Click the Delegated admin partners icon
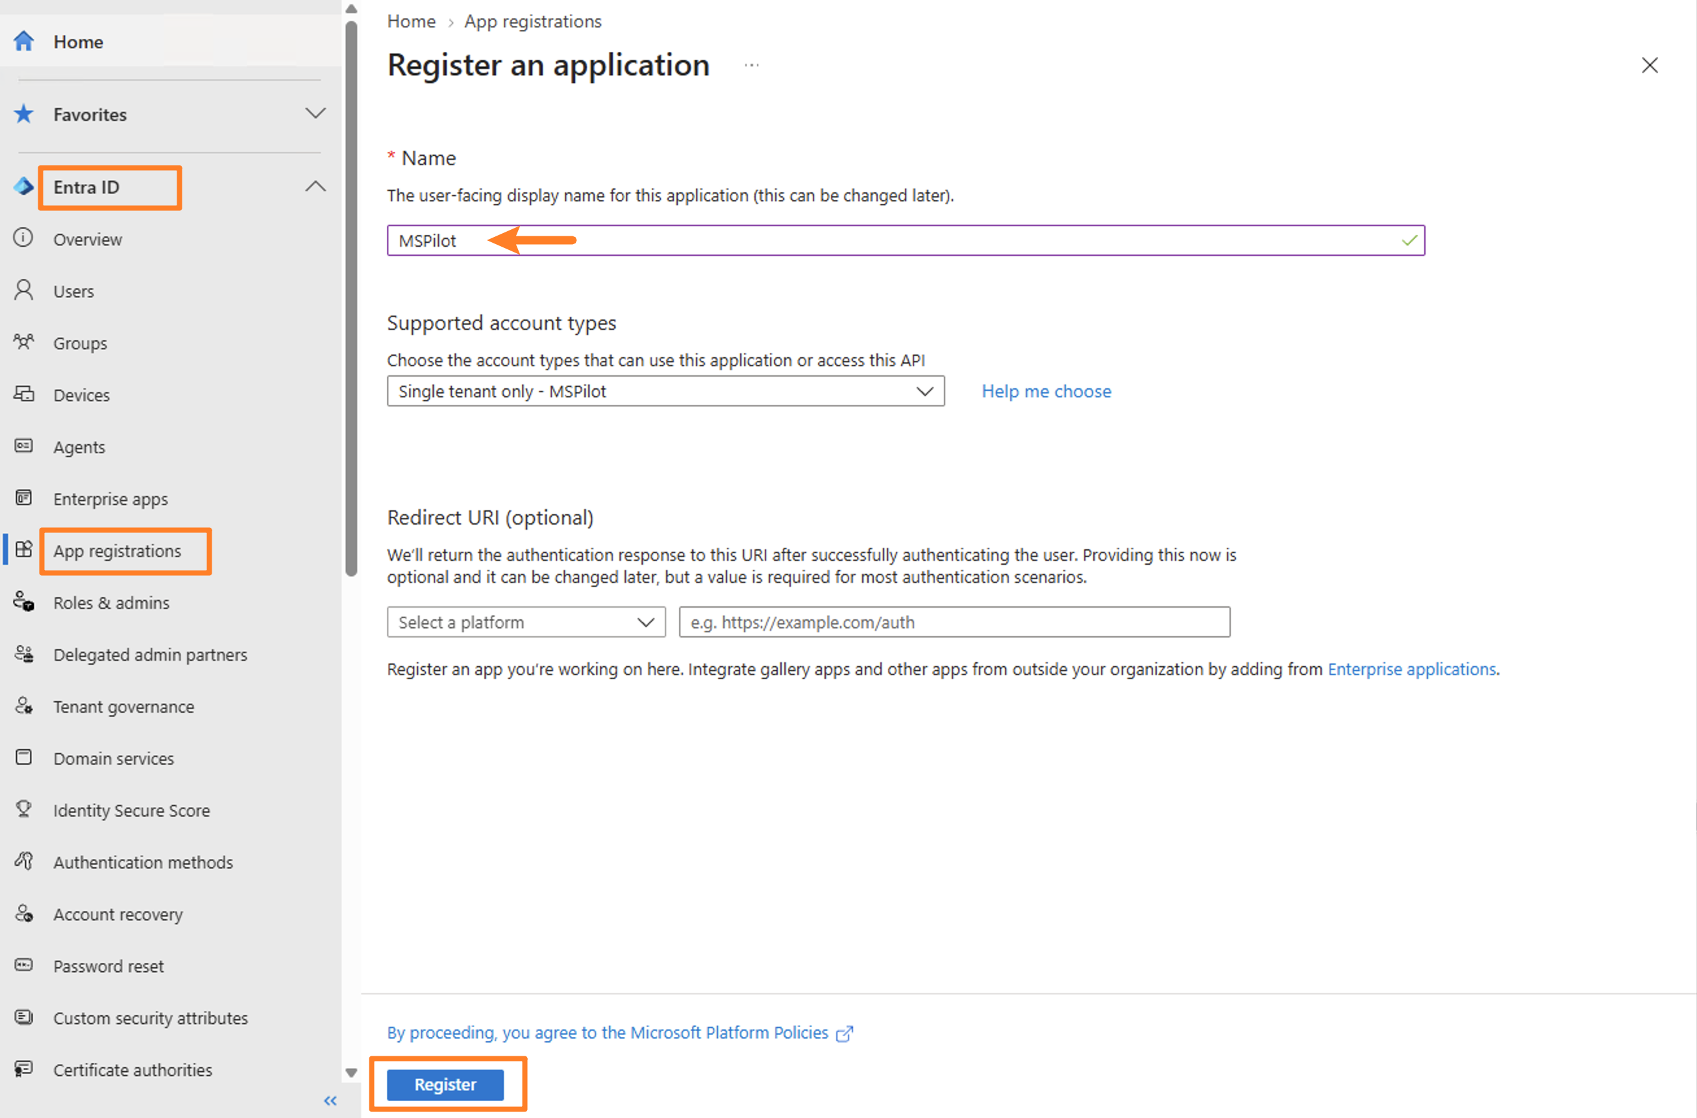The image size is (1697, 1118). [23, 654]
